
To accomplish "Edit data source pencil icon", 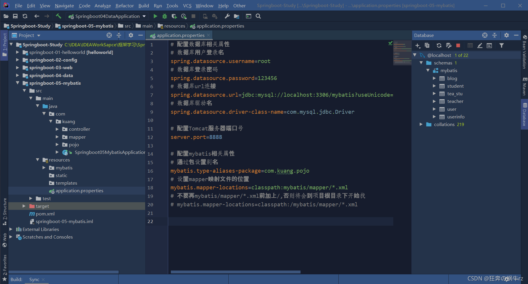I will (x=480, y=45).
